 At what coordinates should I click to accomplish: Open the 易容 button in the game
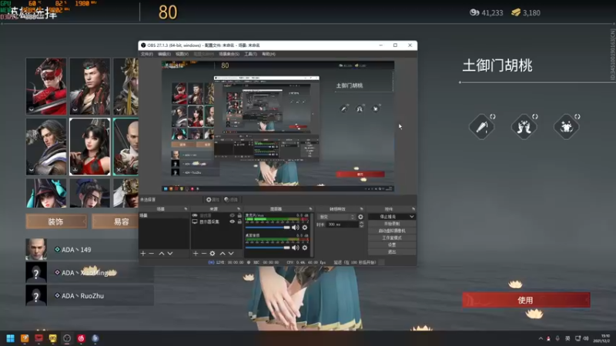tap(115, 221)
